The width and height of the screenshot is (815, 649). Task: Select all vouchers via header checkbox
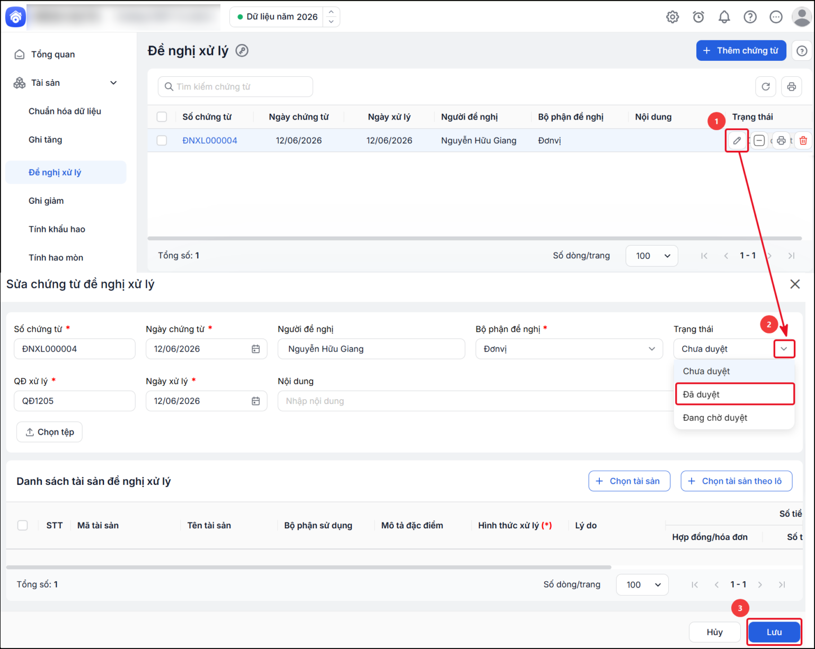(162, 117)
